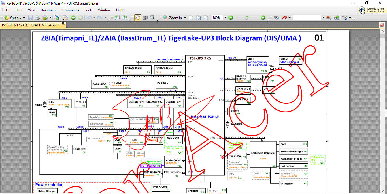This screenshot has height=194, width=387.
Task: Select the Snapshot camera tool
Action: [x=145, y=18]
